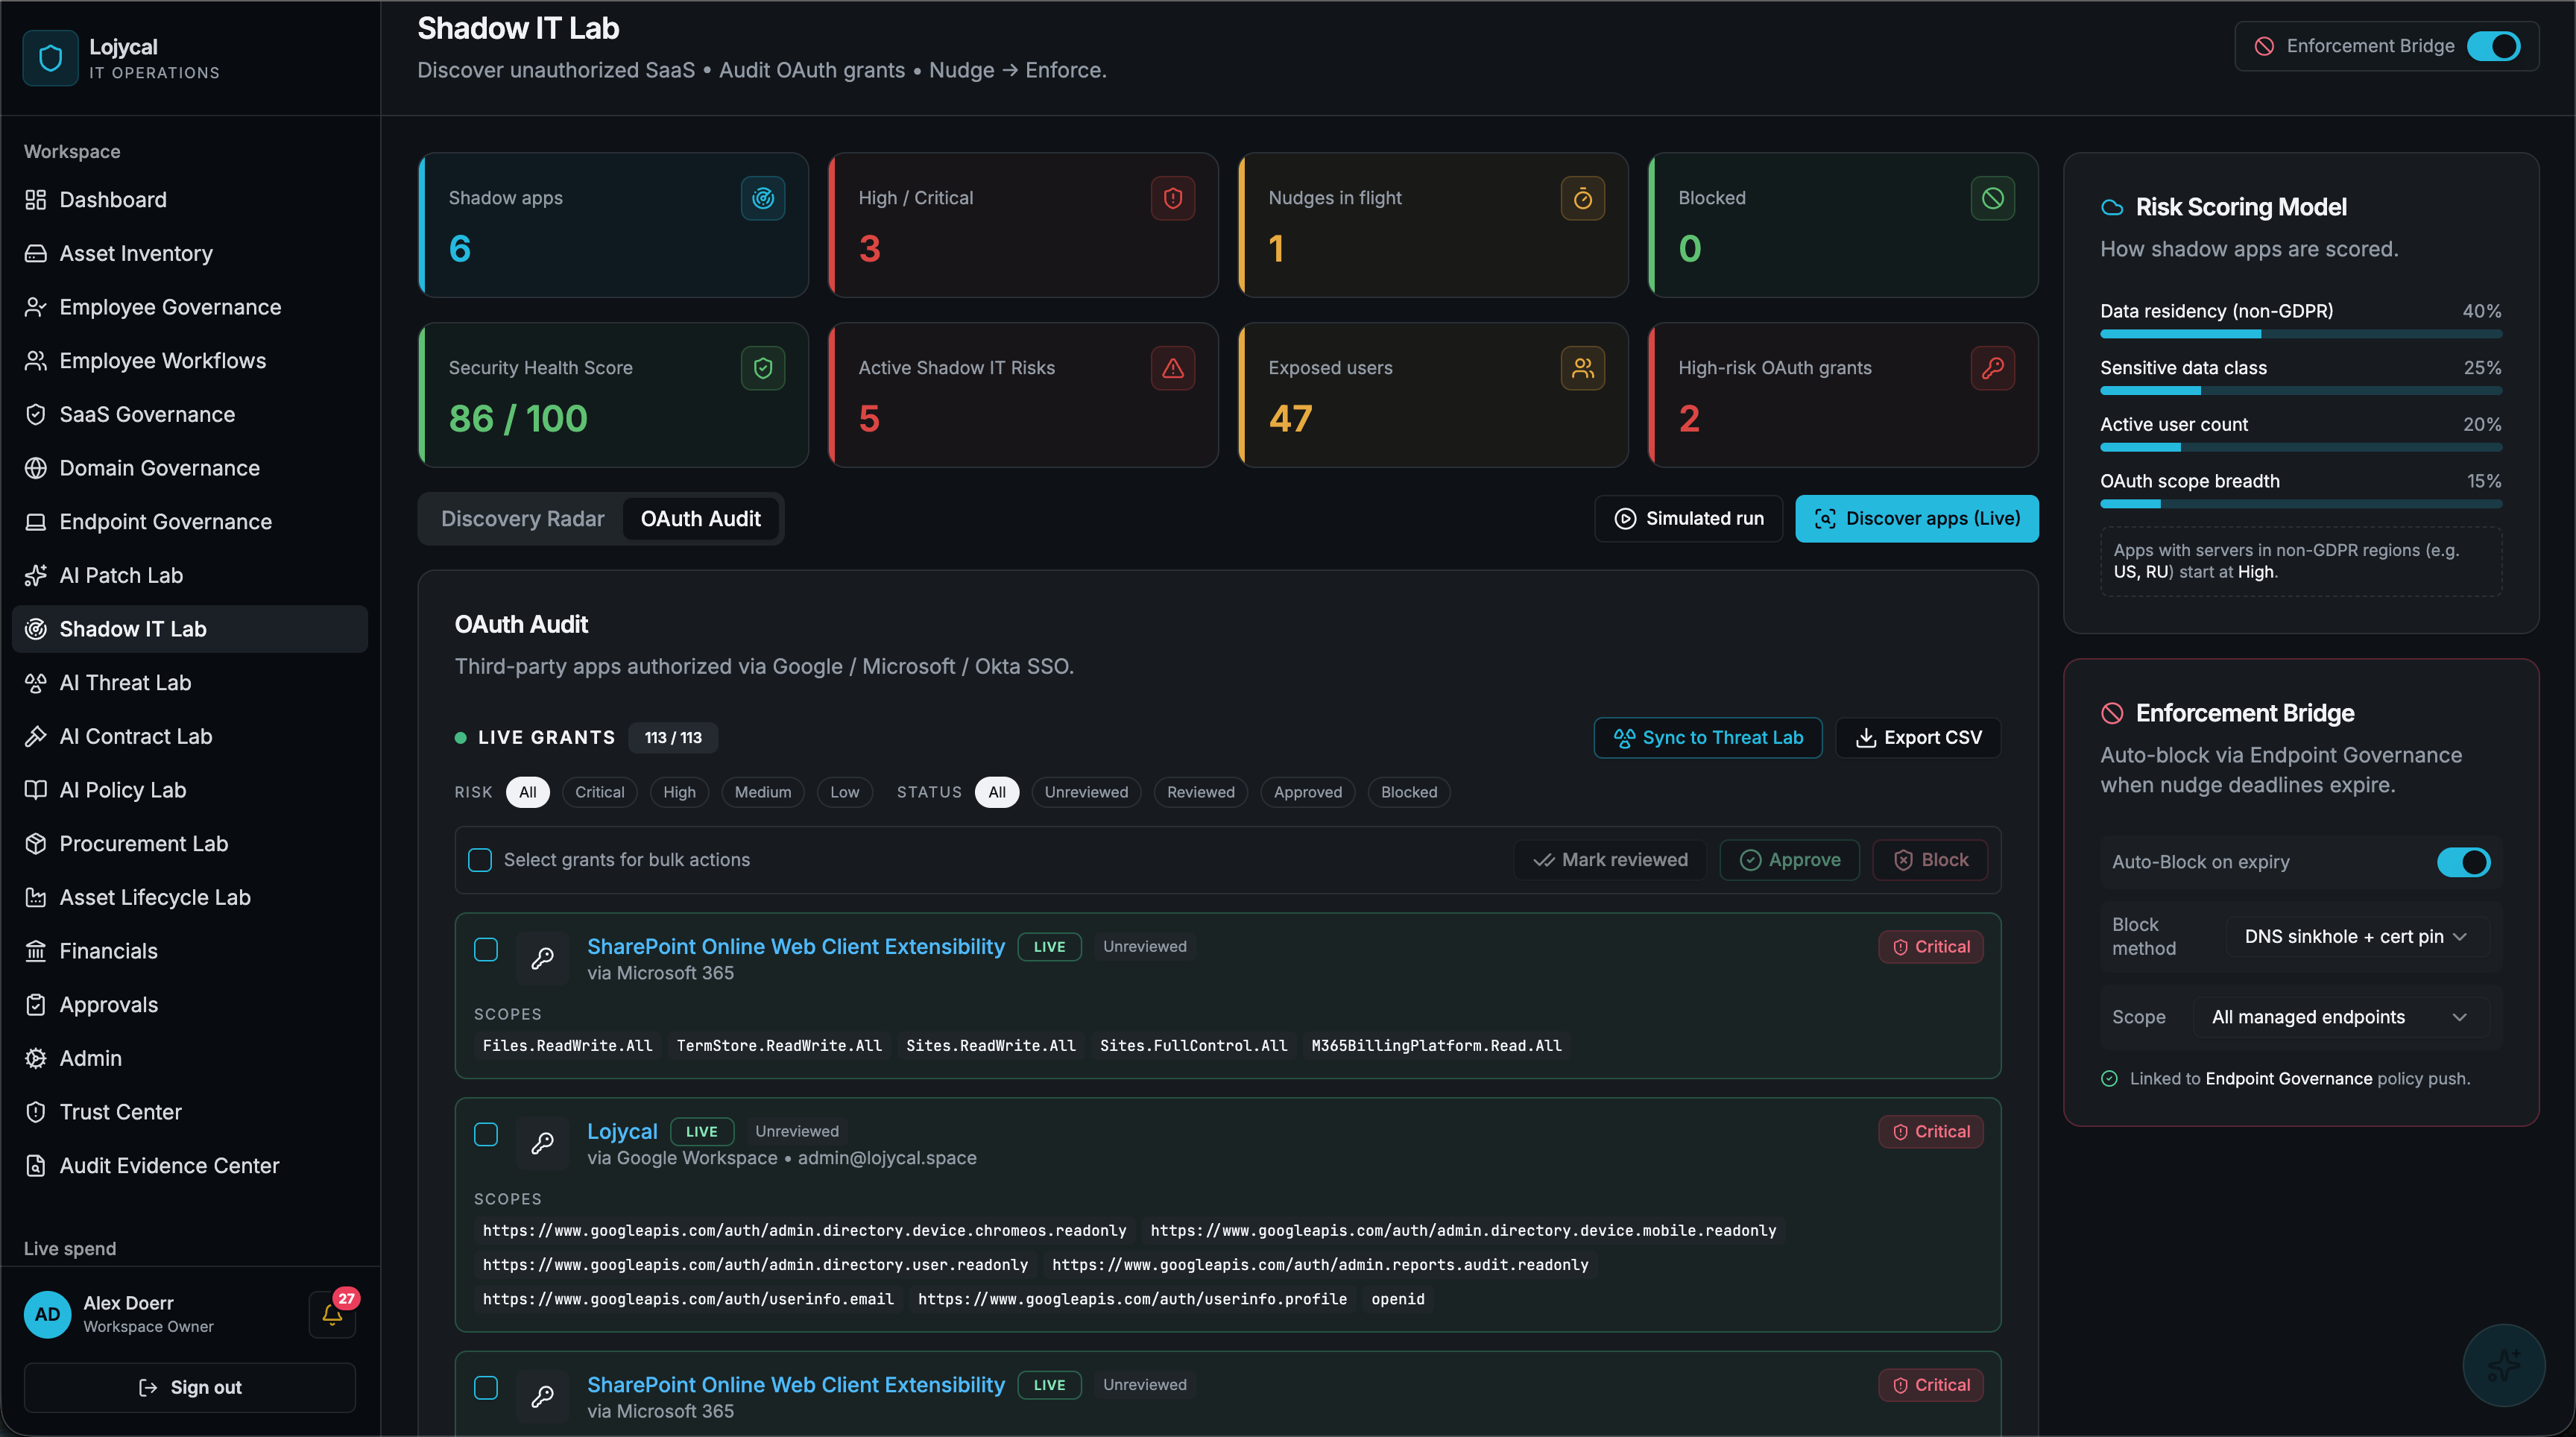
Task: Click the key icon beside the Lojycal grant
Action: pyautogui.click(x=543, y=1143)
